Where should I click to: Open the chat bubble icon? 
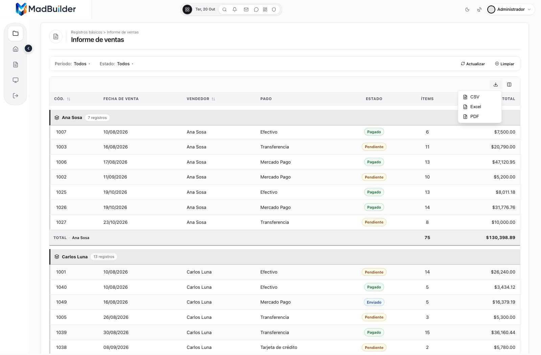pos(256,9)
